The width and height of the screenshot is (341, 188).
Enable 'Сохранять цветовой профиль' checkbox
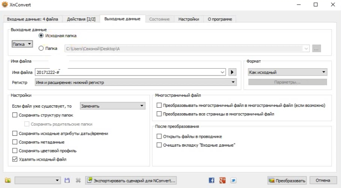click(x=14, y=151)
